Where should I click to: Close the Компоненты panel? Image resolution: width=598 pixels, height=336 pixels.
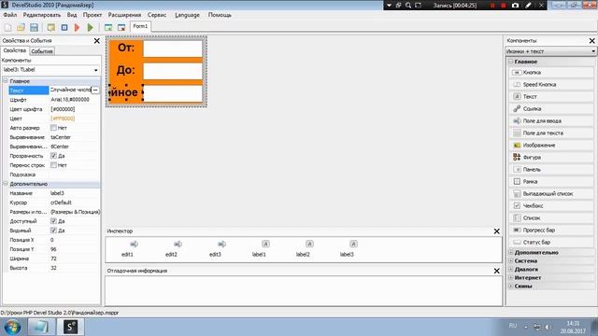[x=591, y=41]
